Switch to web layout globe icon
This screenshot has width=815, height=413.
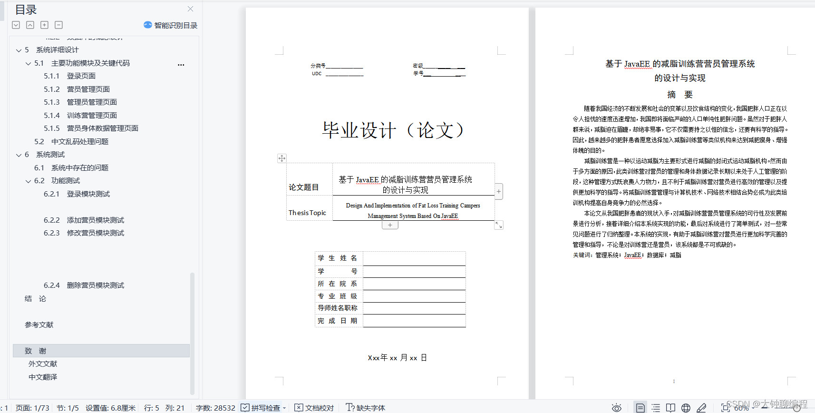686,408
